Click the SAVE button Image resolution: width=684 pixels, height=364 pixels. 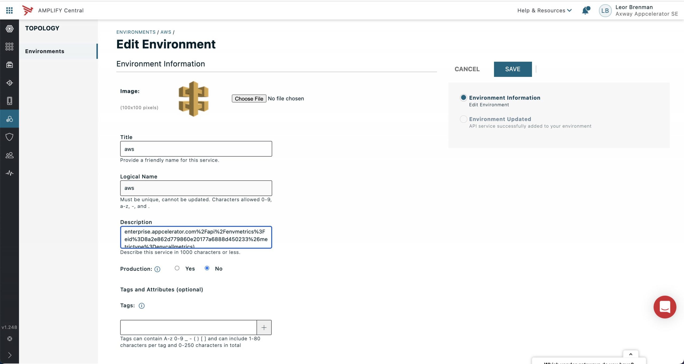pos(513,69)
